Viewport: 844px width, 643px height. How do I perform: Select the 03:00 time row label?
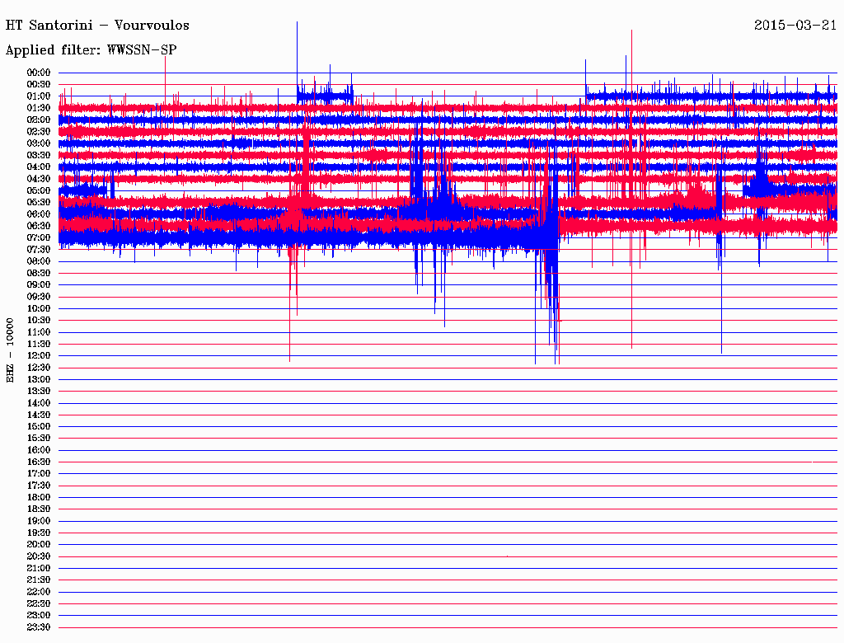tap(39, 143)
